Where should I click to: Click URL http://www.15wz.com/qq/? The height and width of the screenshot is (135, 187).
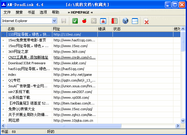[x=73, y=109]
